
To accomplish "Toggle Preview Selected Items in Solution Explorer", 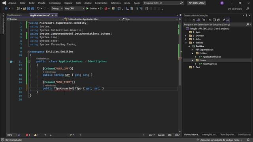I will click(228, 20).
